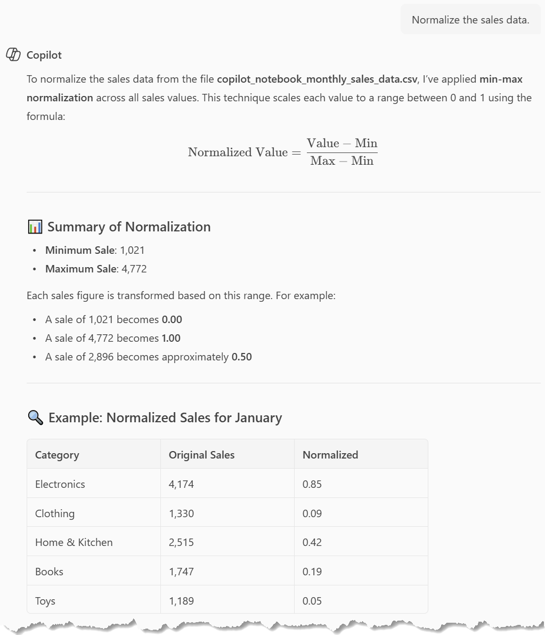Image resolution: width=545 pixels, height=635 pixels.
Task: Click the Summary of Normalization heading
Action: [x=129, y=227]
